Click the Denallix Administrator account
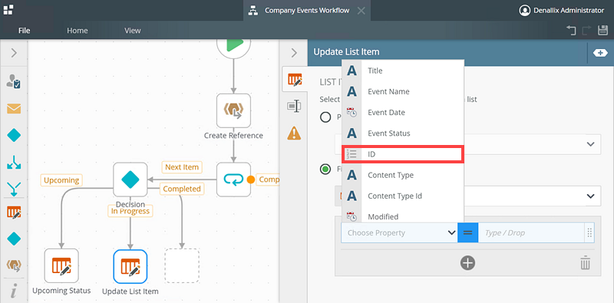This screenshot has width=614, height=303. (x=562, y=11)
